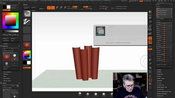Click the Zoom canvas icon on right shelf

[150, 22]
